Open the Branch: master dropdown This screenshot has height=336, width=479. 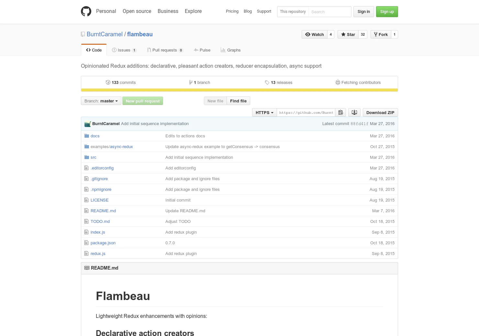pos(101,101)
